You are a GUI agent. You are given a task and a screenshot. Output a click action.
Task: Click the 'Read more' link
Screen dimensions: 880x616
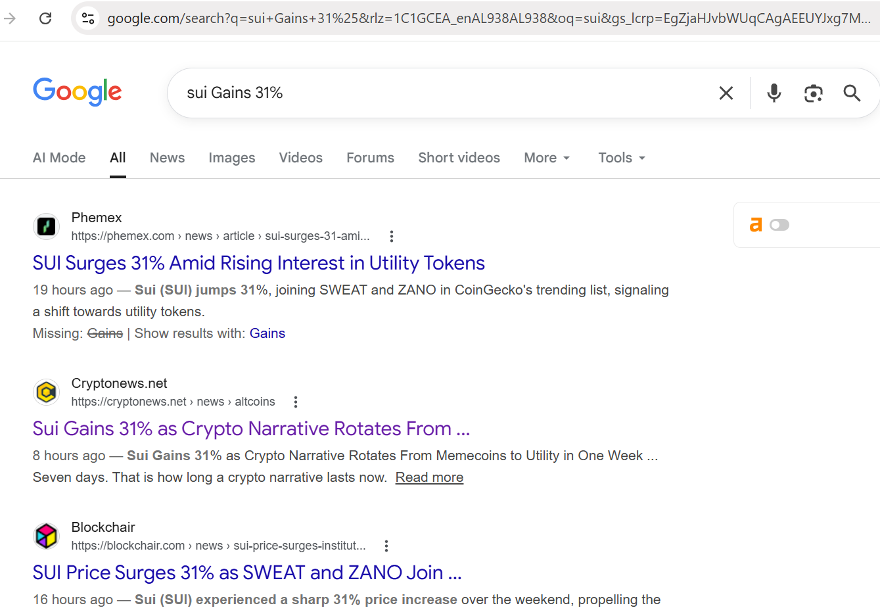[429, 477]
